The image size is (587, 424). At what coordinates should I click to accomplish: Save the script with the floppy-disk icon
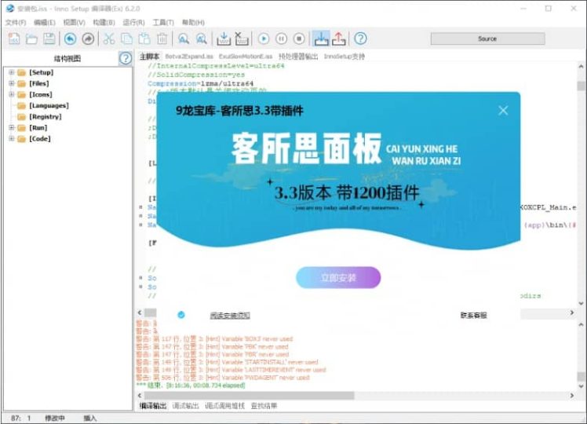click(49, 38)
